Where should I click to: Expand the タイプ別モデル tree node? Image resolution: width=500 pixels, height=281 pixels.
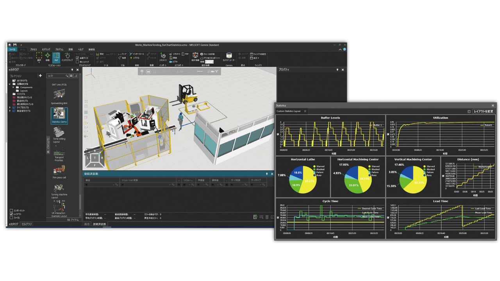(x=10, y=108)
